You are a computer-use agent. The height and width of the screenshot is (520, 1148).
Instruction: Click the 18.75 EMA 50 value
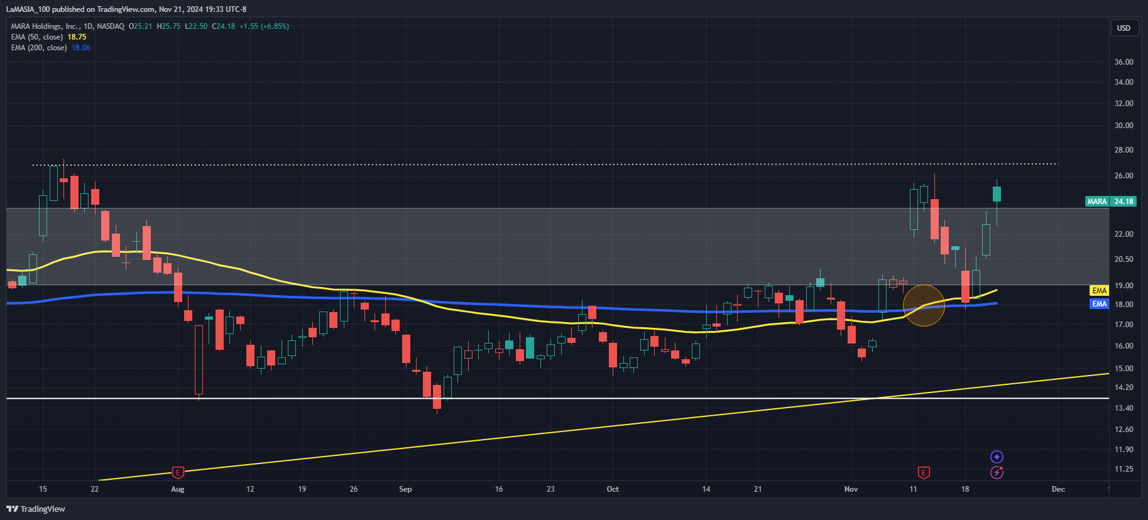77,37
